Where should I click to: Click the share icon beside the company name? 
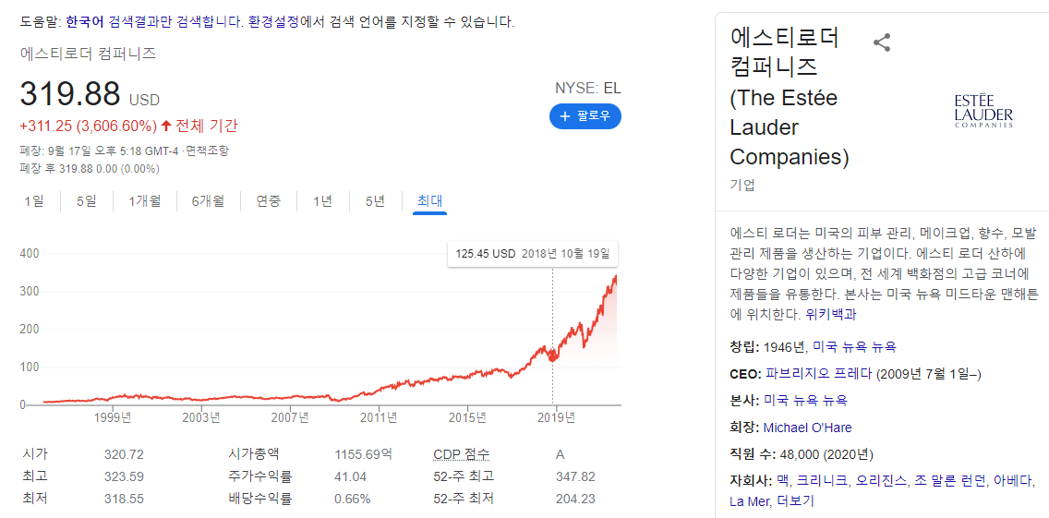(882, 42)
